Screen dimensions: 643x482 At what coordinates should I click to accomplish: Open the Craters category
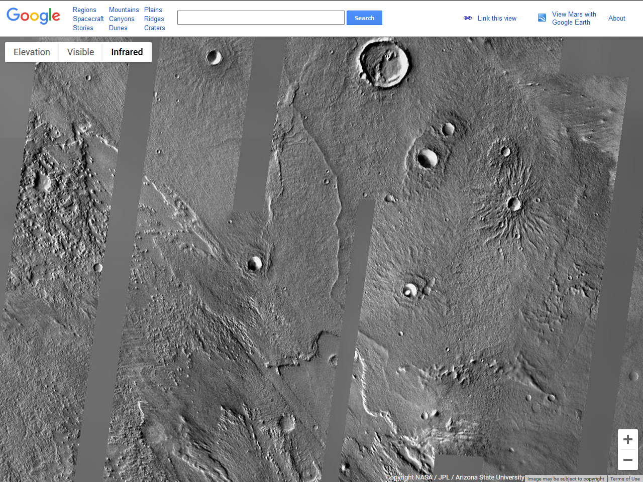[x=154, y=28]
